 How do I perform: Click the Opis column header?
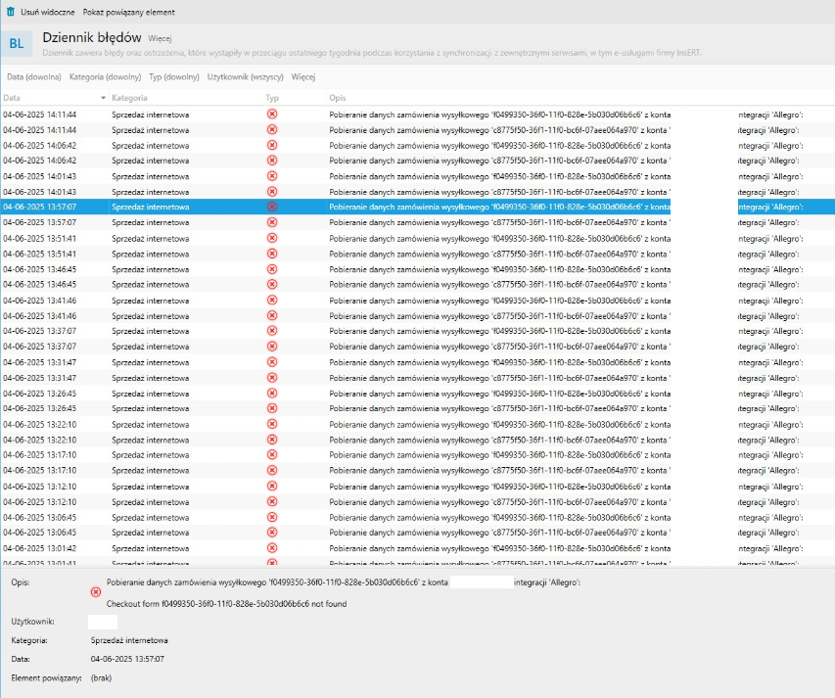(x=338, y=99)
